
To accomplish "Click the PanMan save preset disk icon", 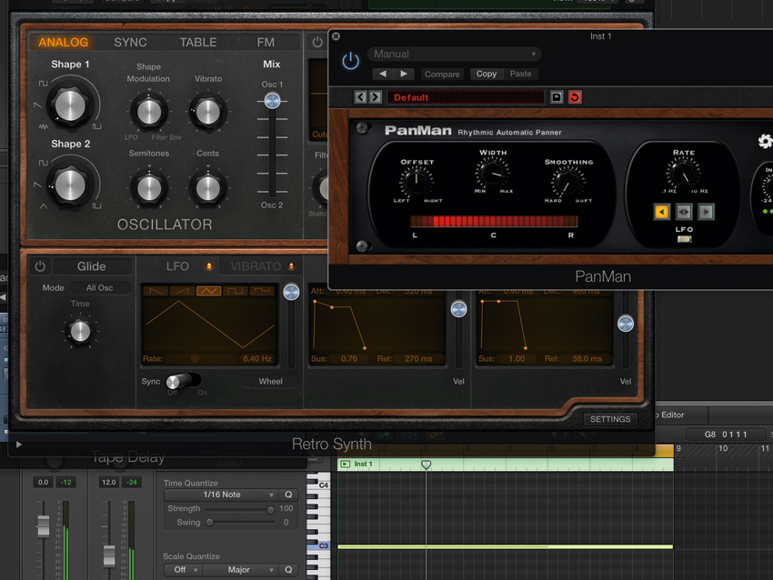I will pyautogui.click(x=557, y=97).
